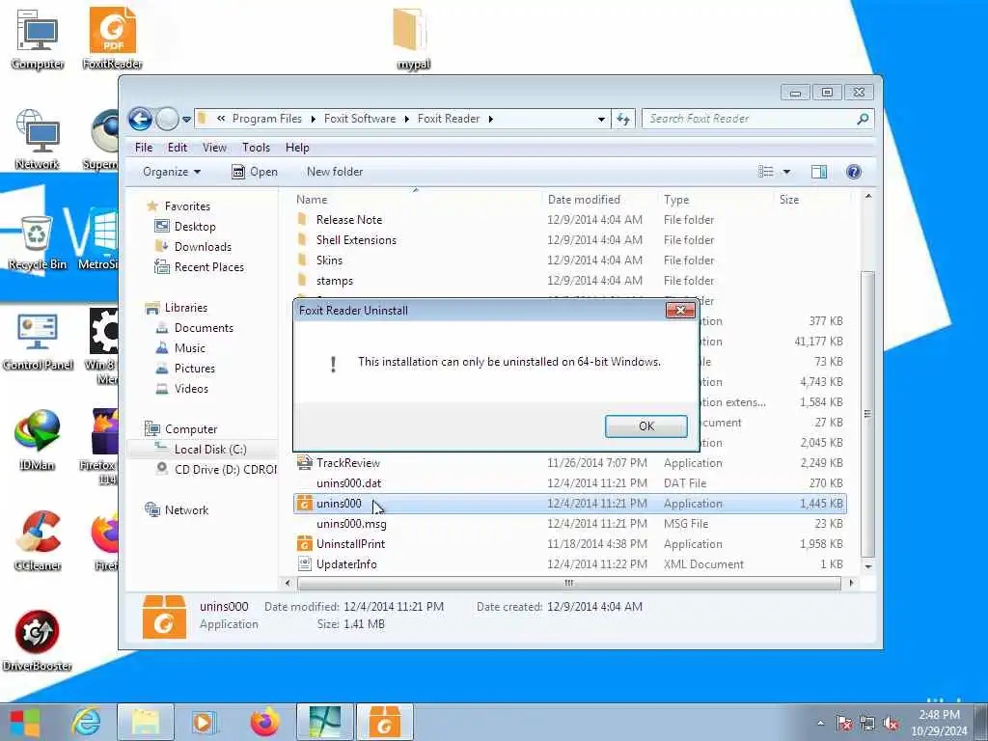Image resolution: width=988 pixels, height=741 pixels.
Task: Click the Search Foxit Reader field
Action: click(750, 119)
